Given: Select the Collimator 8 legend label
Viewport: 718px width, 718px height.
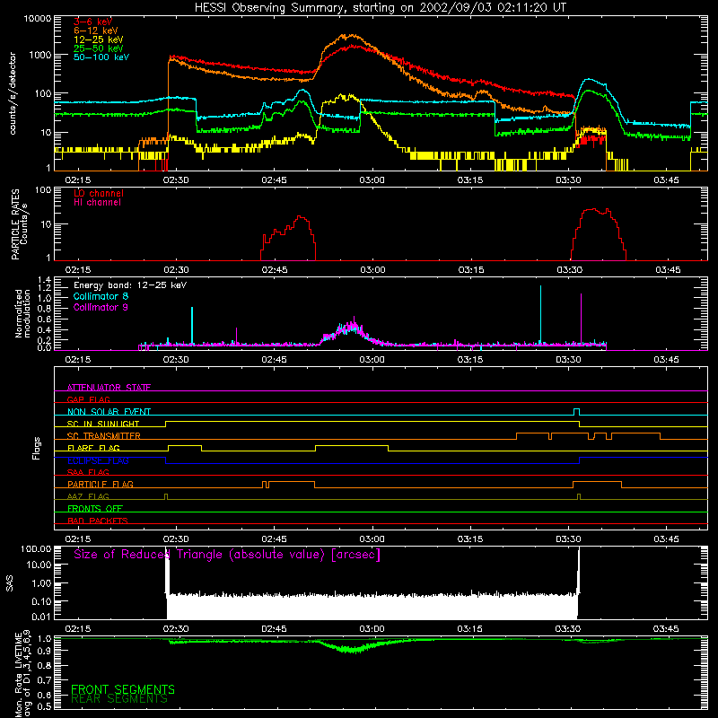Looking at the screenshot, I should coord(101,296).
